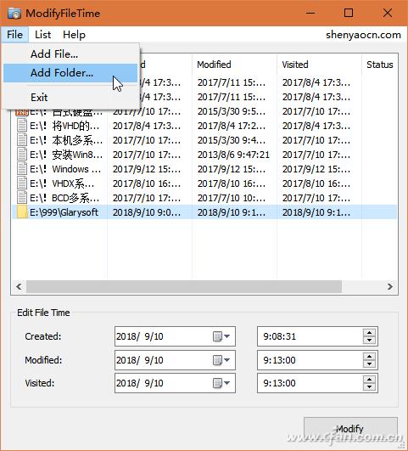Close the ModifyFileTime window
408x451 pixels.
pyautogui.click(x=388, y=13)
